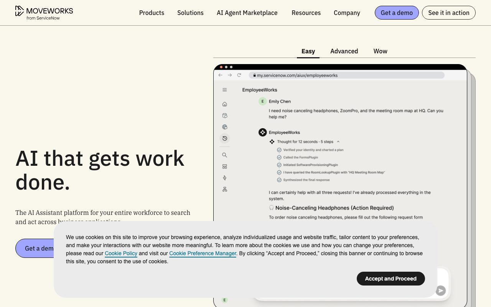
Task: Click the red window dot in mockup
Action: (x=221, y=67)
